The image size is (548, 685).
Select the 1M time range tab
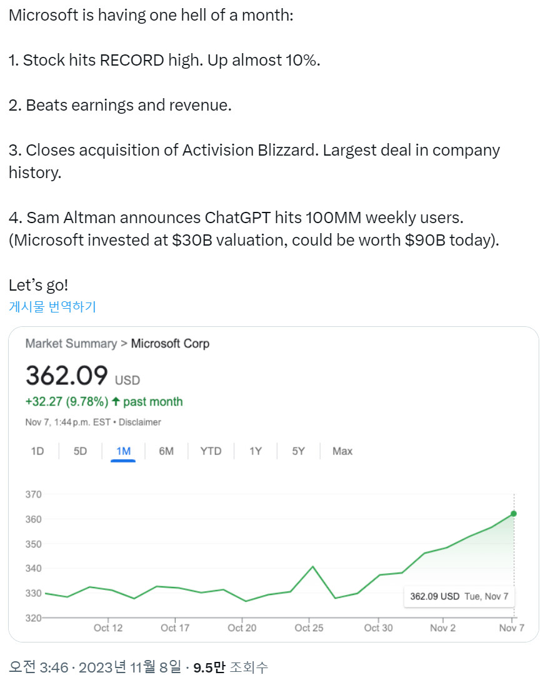click(123, 451)
